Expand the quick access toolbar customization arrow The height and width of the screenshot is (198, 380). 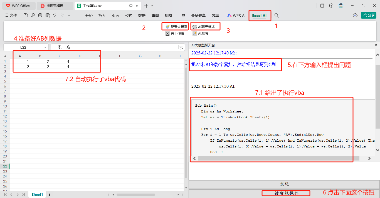click(x=69, y=16)
